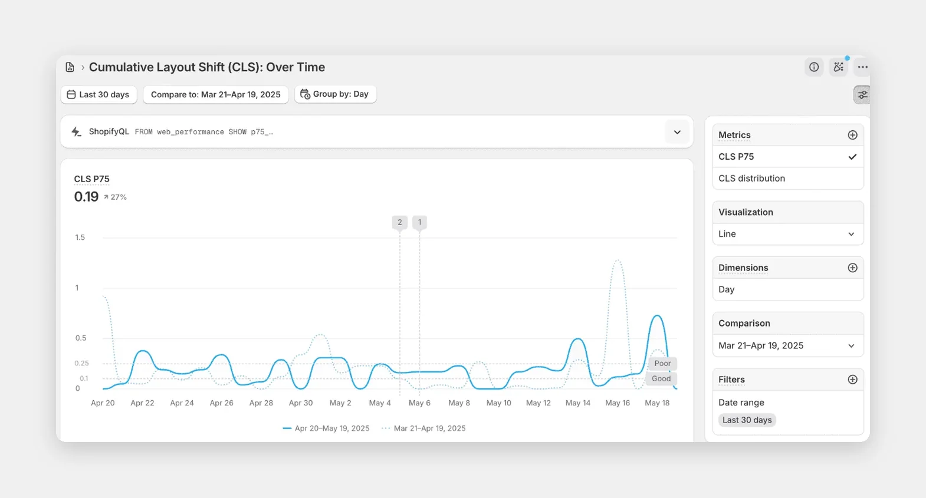This screenshot has height=498, width=926.
Task: Toggle Mar 21–Apr 19, 2025 legend series
Action: click(424, 428)
